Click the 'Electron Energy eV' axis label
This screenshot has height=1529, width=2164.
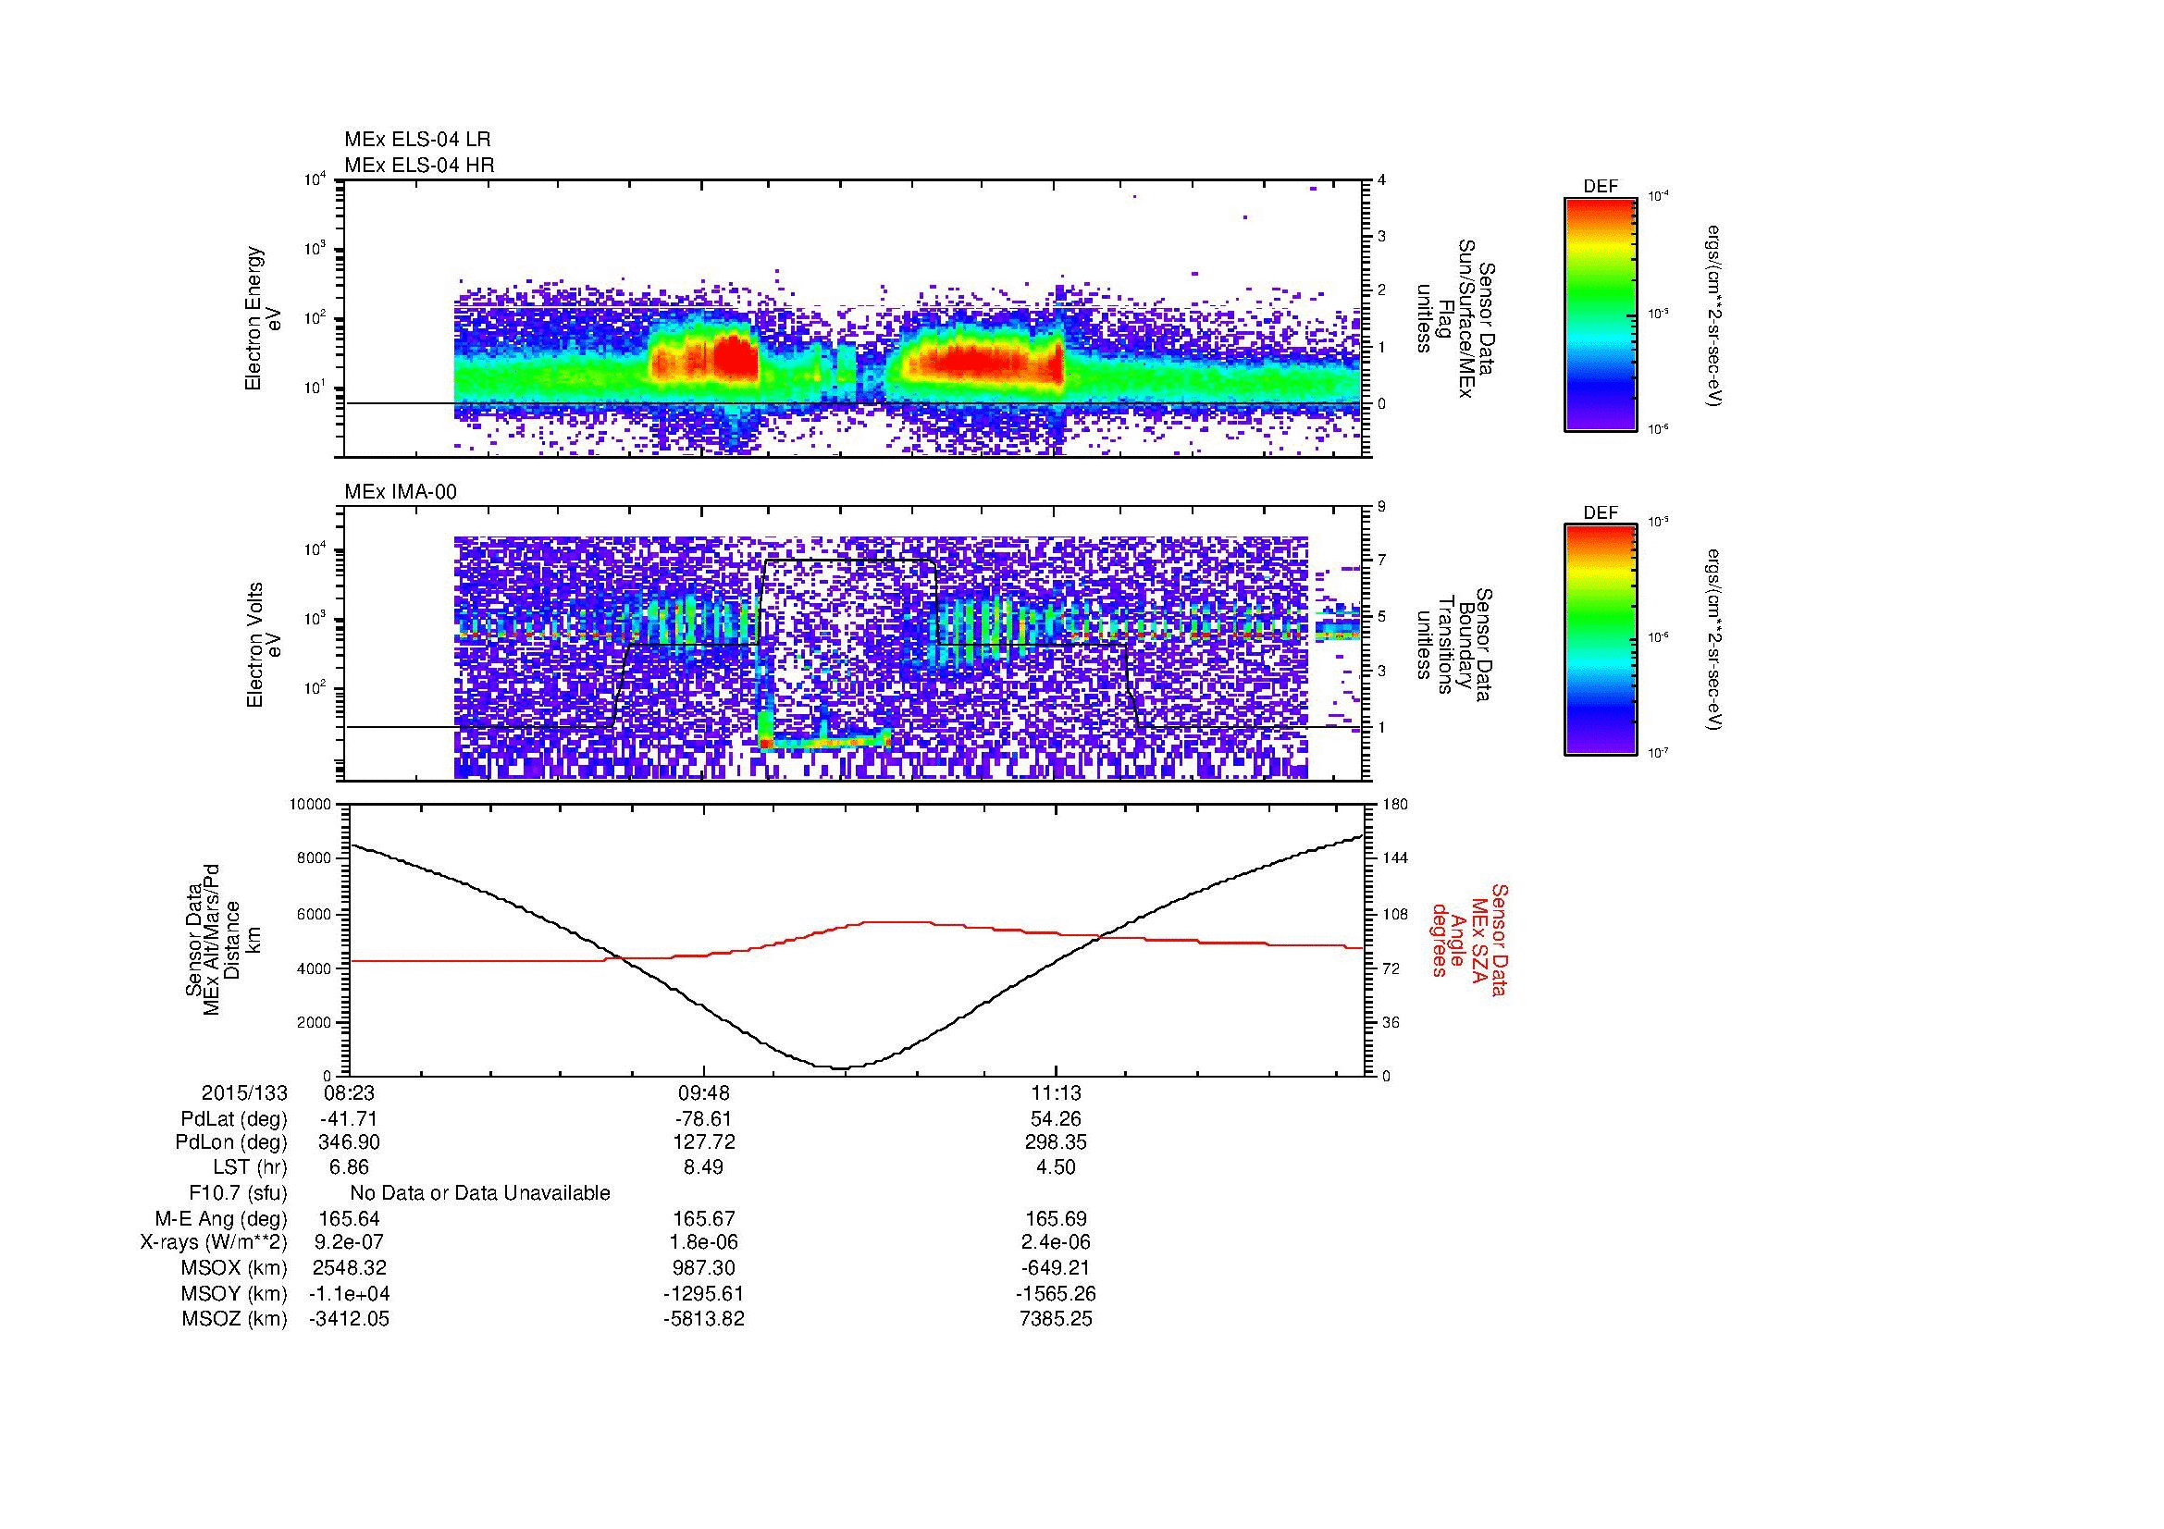264,318
